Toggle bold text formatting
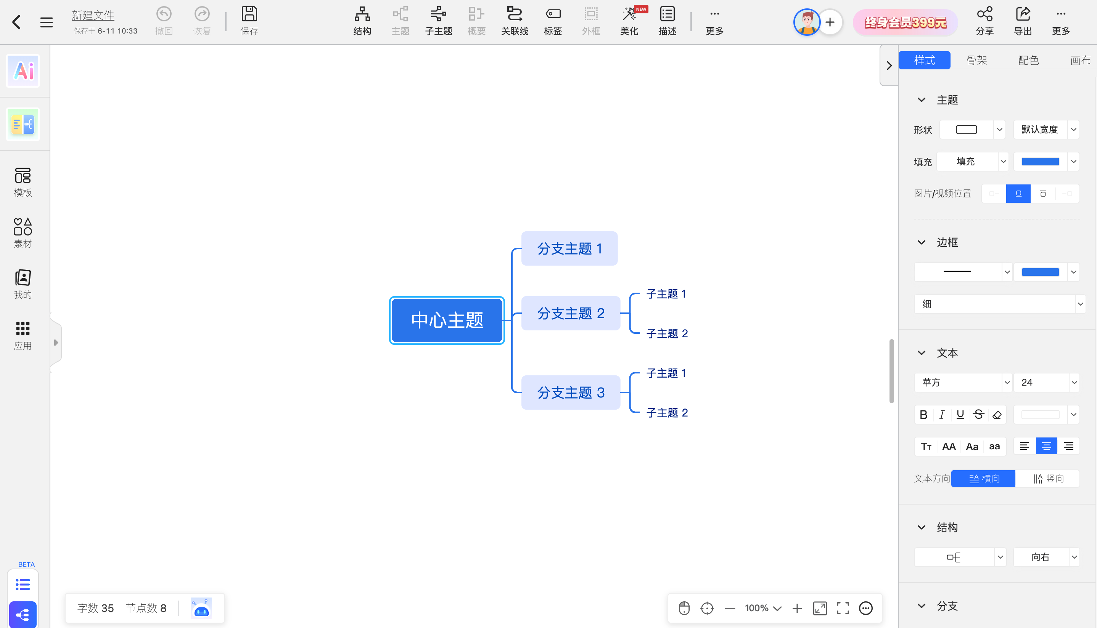This screenshot has height=628, width=1097. click(924, 414)
